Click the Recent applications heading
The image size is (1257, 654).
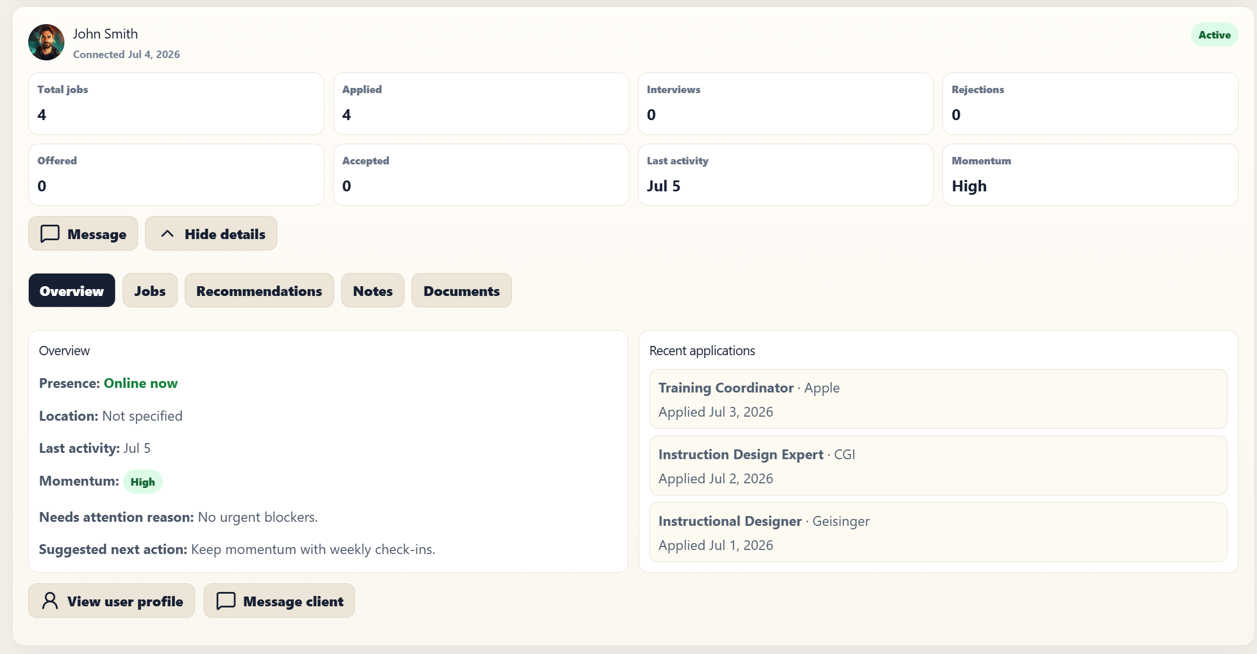[702, 351]
